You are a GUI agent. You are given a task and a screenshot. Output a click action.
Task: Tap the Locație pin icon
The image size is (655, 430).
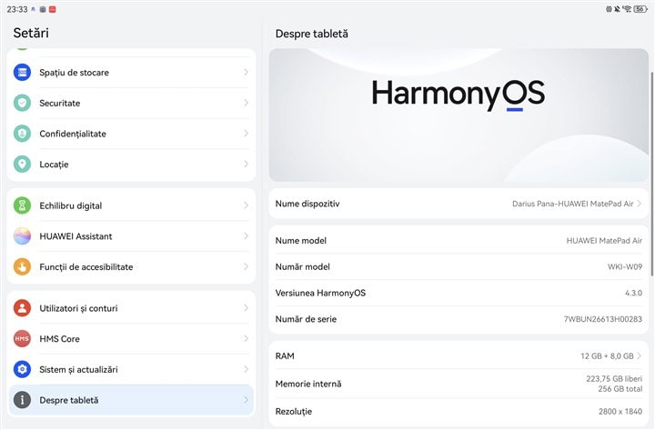22,164
